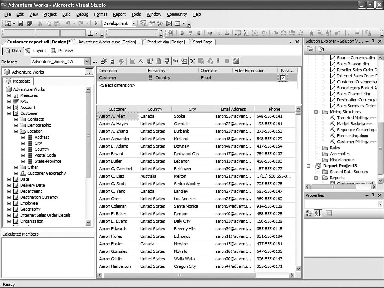Expand the Measures node

[9, 95]
